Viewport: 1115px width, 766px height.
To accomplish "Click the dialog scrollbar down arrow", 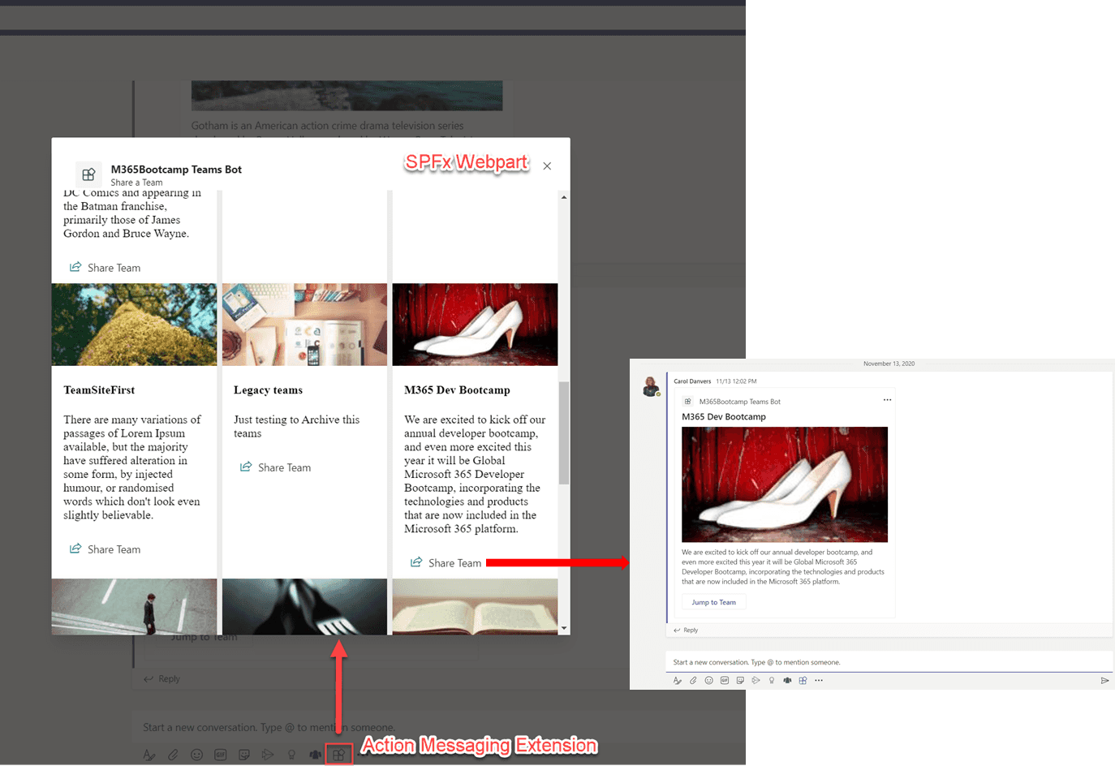I will 564,628.
